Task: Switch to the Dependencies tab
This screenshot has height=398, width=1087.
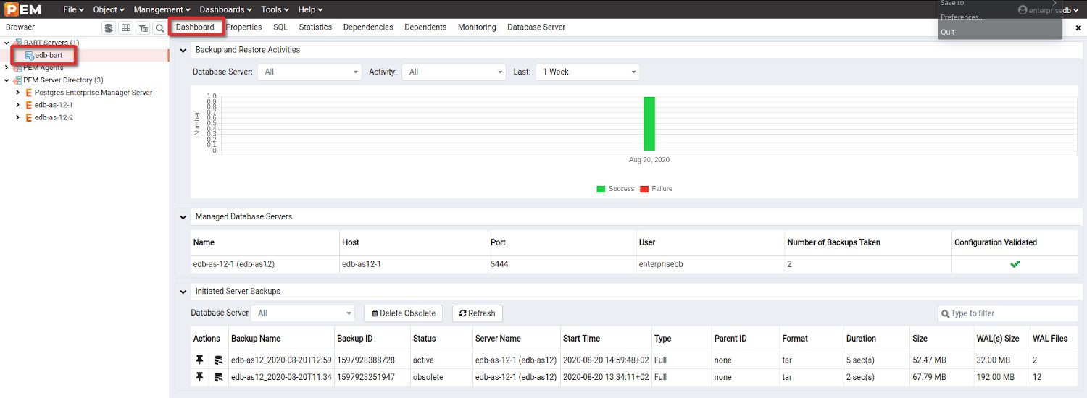Action: [368, 27]
